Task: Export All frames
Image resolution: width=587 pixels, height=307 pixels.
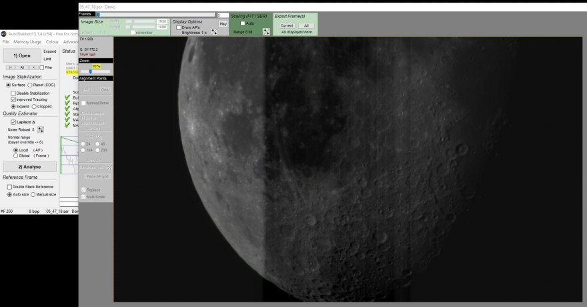Action: pyautogui.click(x=306, y=26)
